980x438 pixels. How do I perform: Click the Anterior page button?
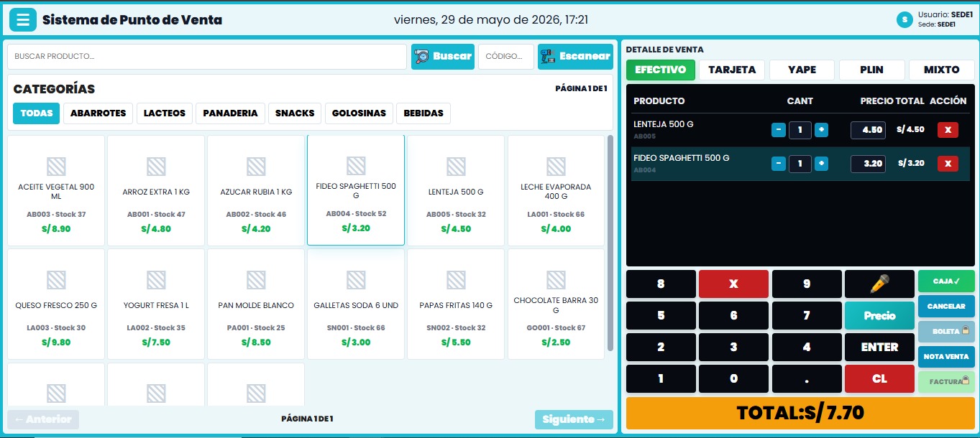[x=43, y=419]
